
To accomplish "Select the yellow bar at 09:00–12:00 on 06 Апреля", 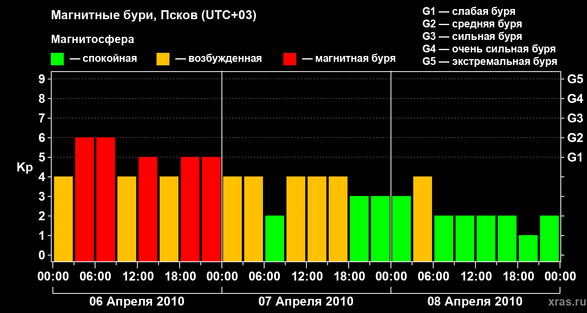I will (x=127, y=219).
